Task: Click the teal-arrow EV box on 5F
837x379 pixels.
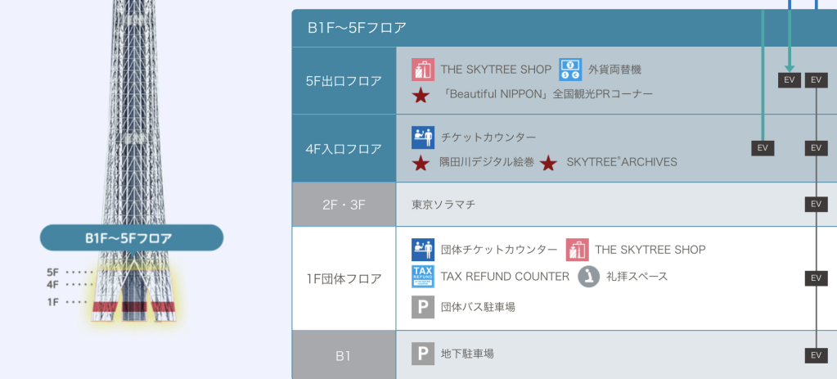Action: point(790,80)
